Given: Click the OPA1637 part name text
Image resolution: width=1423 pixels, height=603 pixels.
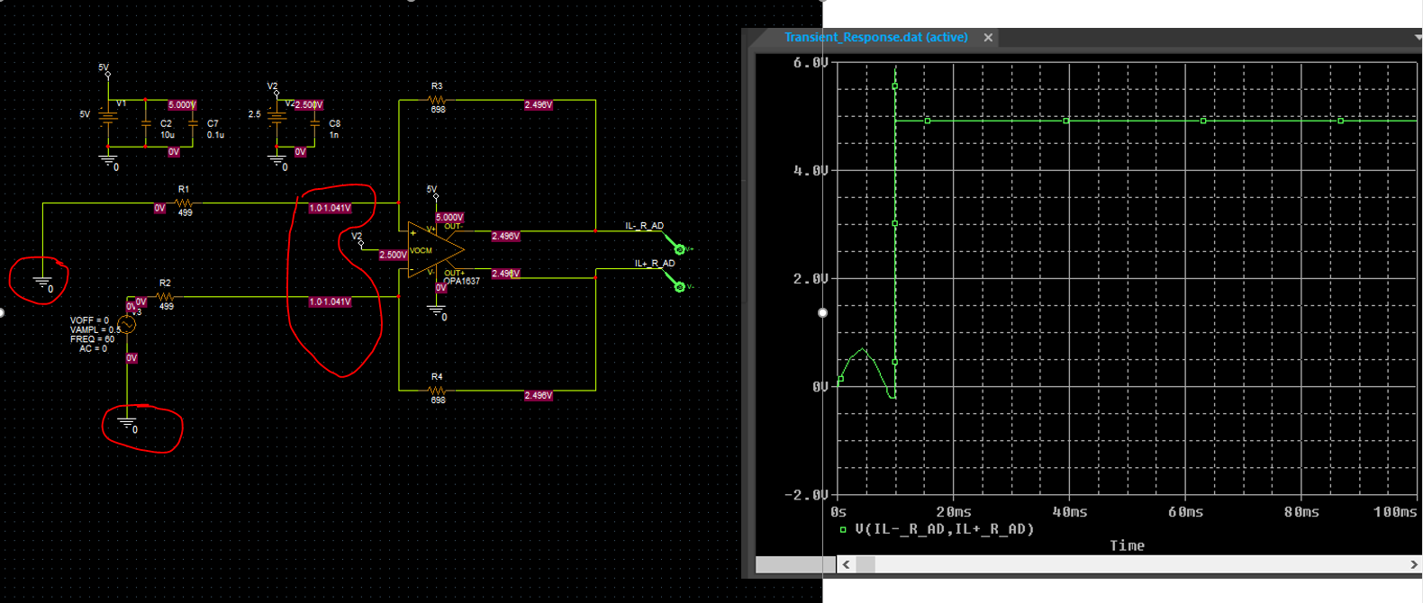Looking at the screenshot, I should pyautogui.click(x=461, y=281).
